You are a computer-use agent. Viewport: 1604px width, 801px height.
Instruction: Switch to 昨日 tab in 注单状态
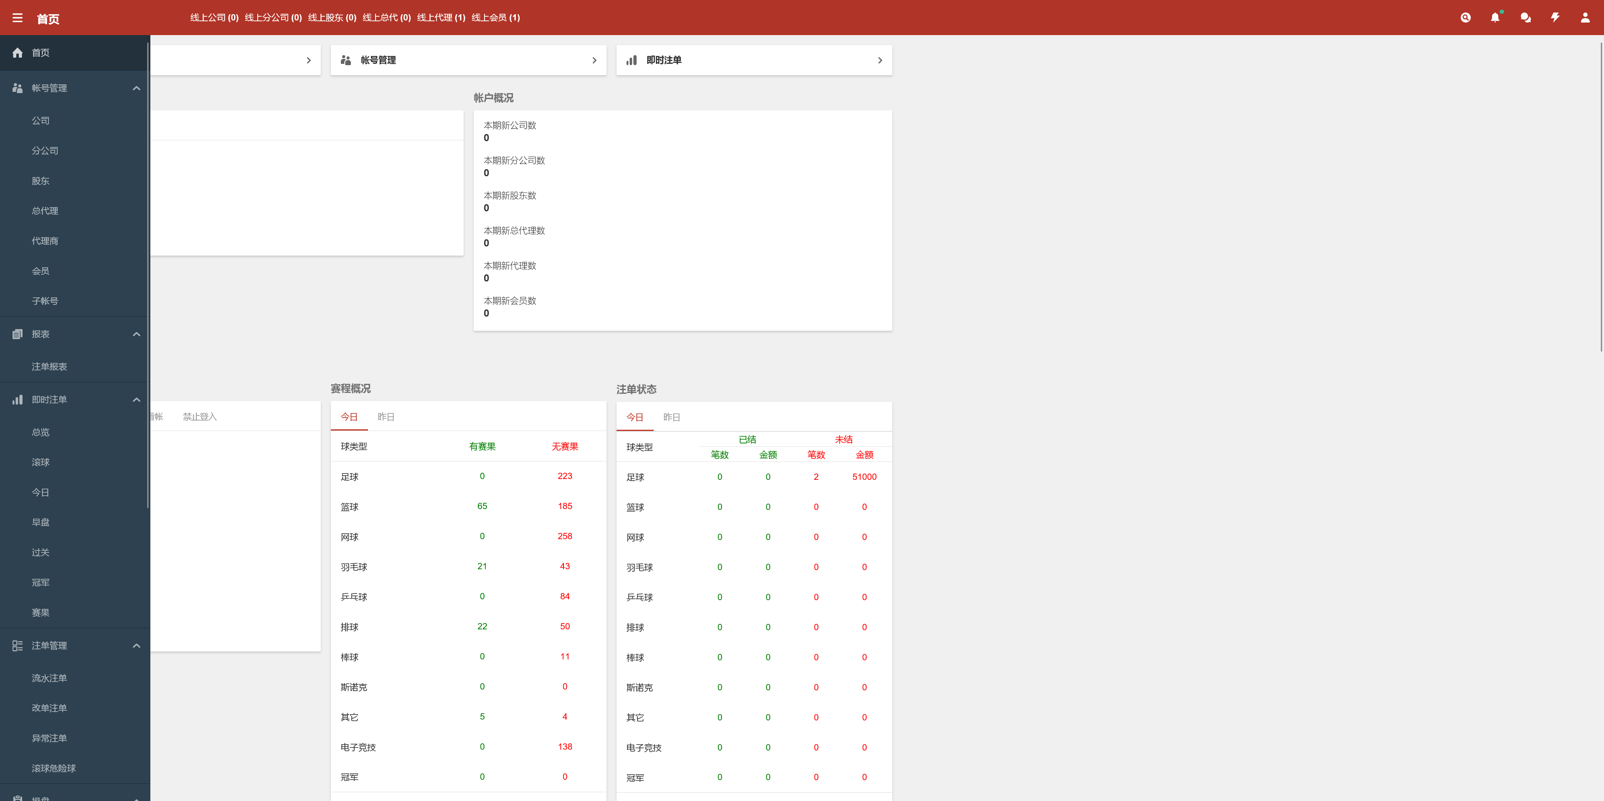tap(672, 417)
